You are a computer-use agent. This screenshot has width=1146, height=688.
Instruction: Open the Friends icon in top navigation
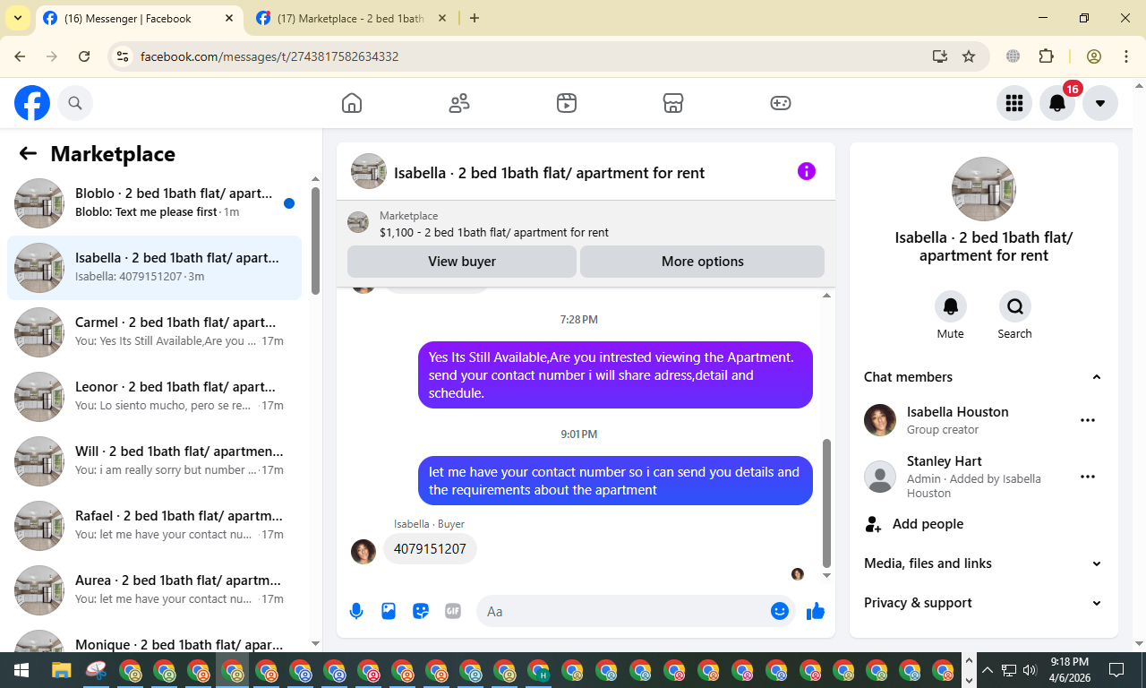459,103
